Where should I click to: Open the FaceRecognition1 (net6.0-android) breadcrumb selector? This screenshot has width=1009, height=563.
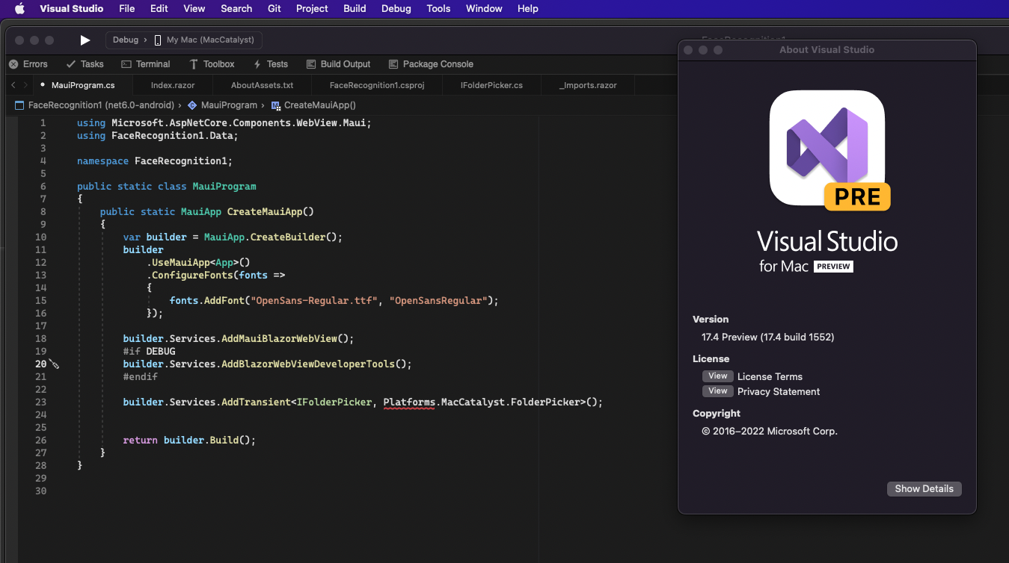[x=95, y=105]
